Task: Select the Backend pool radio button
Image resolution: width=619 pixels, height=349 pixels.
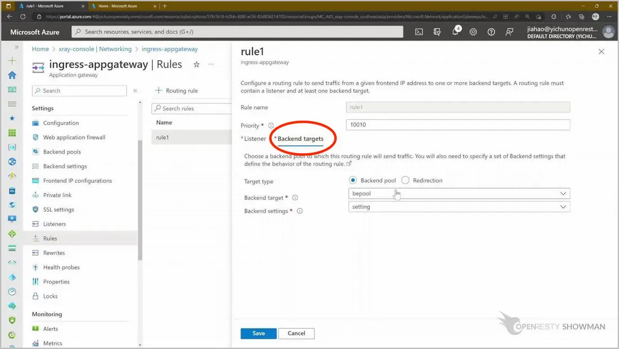Action: click(x=353, y=180)
